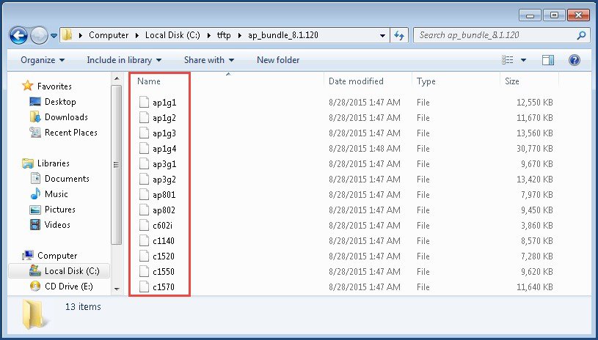598x340 pixels.
Task: Sort files by the Type column
Action: click(x=426, y=81)
